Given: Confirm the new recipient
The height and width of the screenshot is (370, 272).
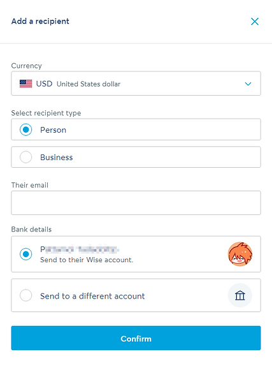Looking at the screenshot, I should (136, 338).
